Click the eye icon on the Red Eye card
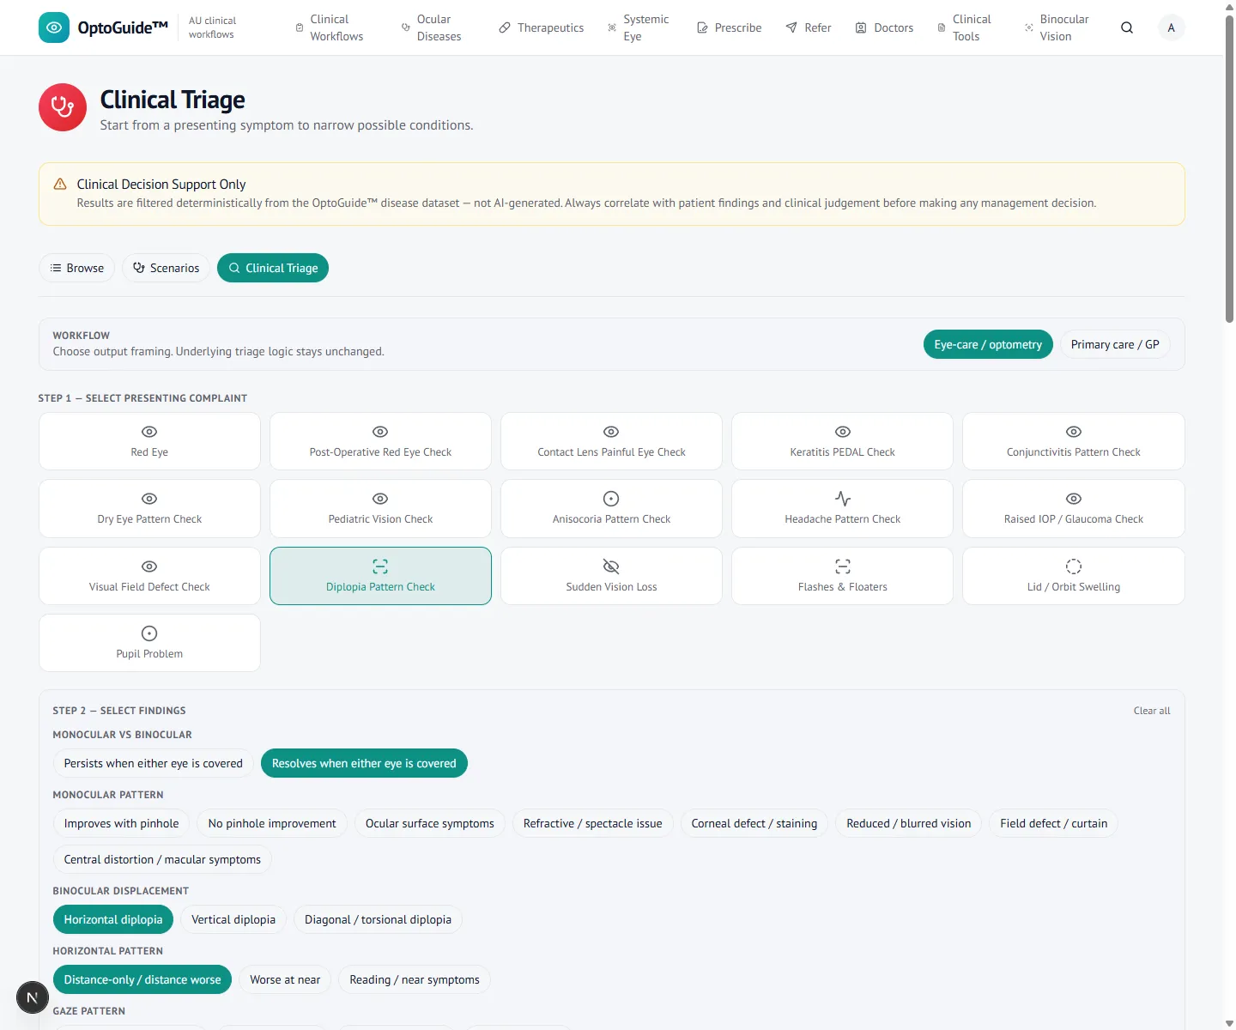This screenshot has width=1236, height=1030. [x=149, y=432]
